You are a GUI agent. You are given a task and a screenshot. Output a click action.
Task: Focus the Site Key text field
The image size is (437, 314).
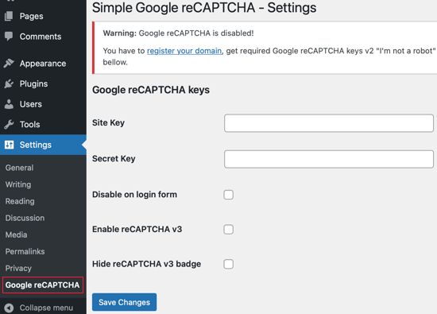point(329,123)
